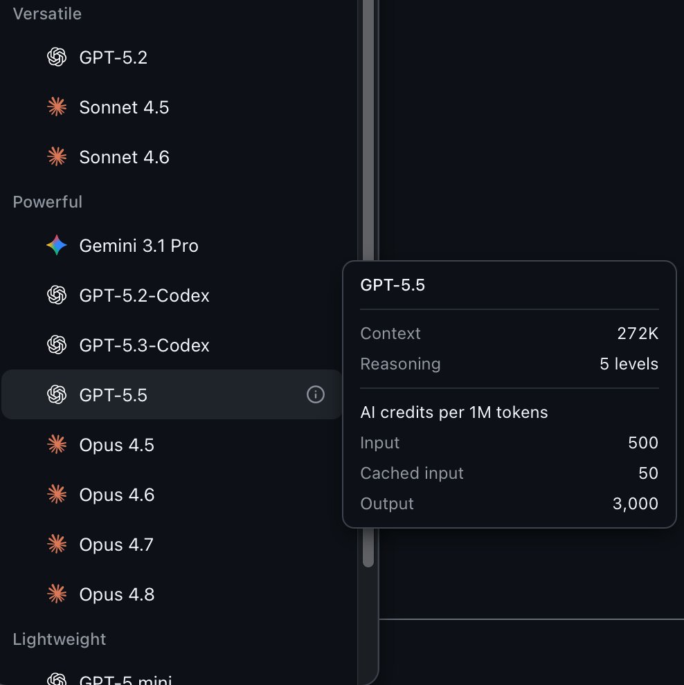The image size is (684, 685).
Task: Click the Gemini sparkle icon
Action: pyautogui.click(x=57, y=245)
